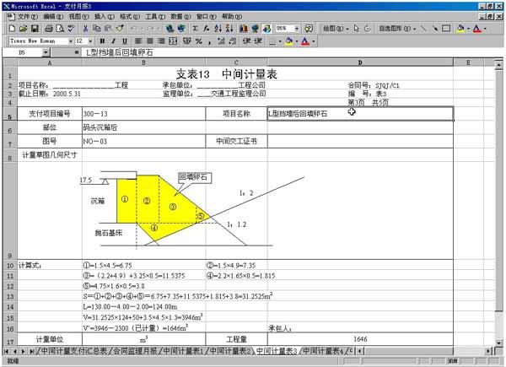Image resolution: width=506 pixels, height=367 pixels.
Task: Toggle Bold formatting
Action: [102, 40]
